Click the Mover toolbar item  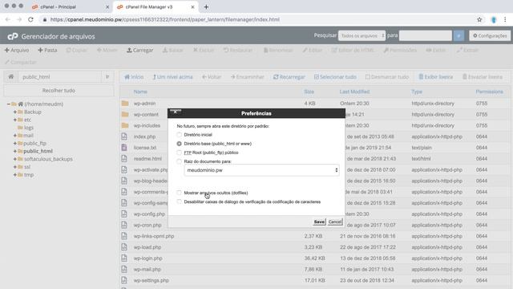(x=107, y=50)
